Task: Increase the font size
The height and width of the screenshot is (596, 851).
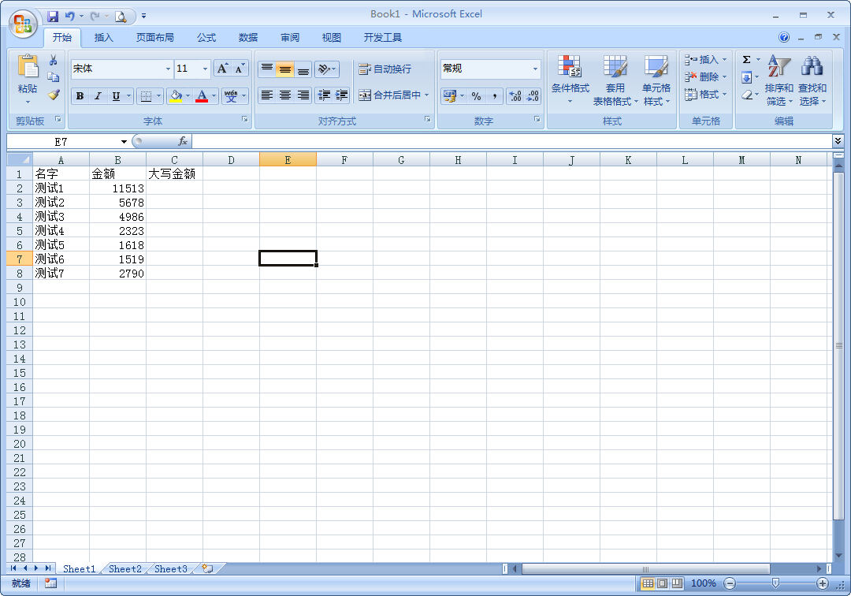Action: (222, 69)
